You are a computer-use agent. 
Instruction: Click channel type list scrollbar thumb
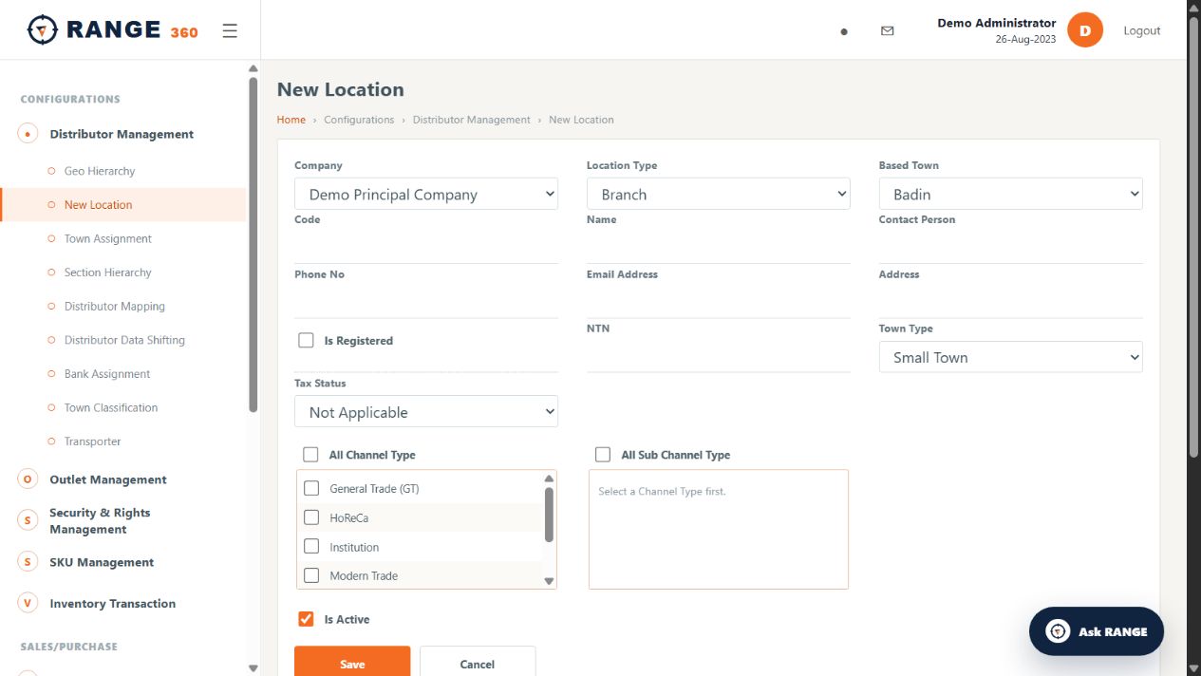549,515
